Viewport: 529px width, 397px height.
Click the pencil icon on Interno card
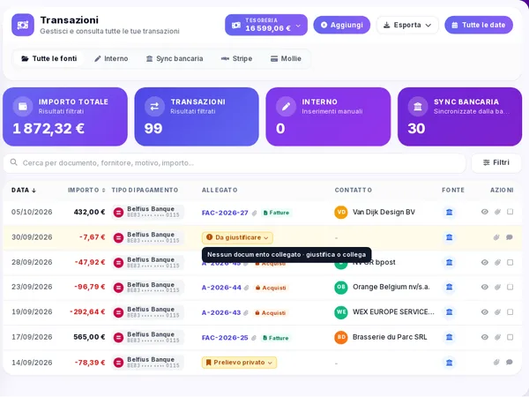tap(286, 107)
